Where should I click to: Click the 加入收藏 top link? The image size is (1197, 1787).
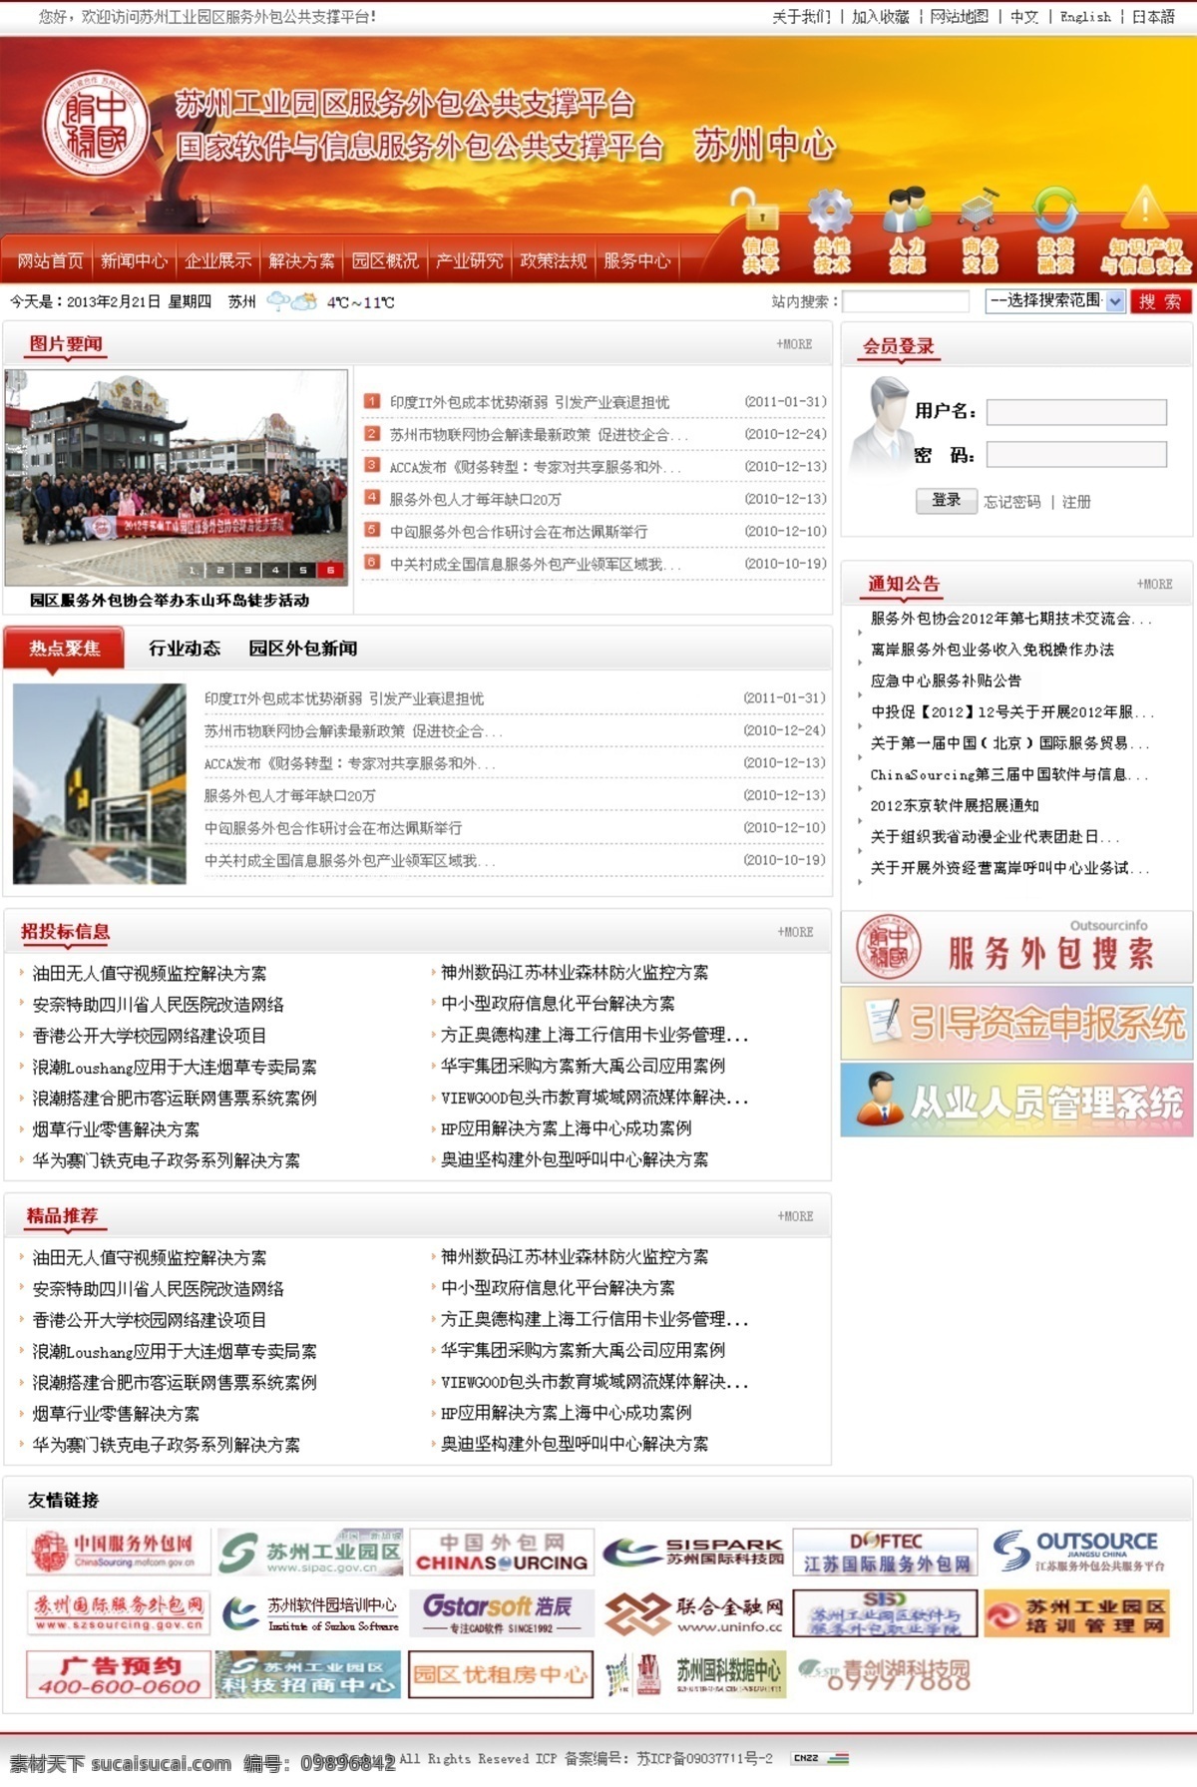[880, 17]
